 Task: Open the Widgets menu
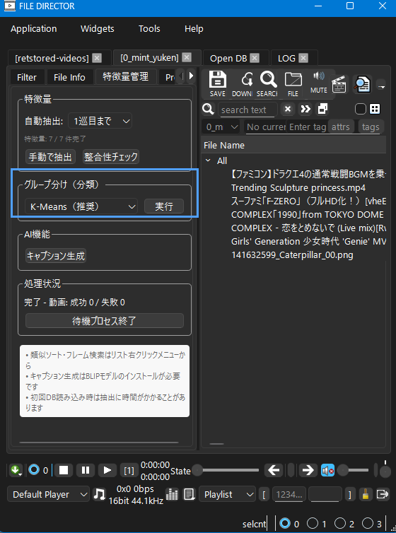98,29
